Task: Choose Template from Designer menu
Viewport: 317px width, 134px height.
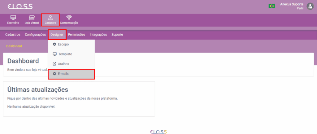Action: 65,54
